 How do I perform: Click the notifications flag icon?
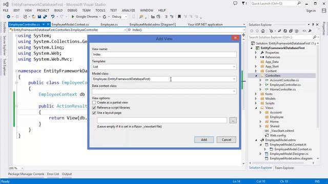pyautogui.click(x=244, y=4)
